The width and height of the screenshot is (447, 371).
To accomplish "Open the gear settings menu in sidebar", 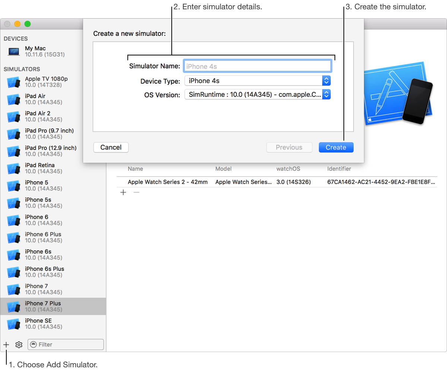I will point(19,345).
